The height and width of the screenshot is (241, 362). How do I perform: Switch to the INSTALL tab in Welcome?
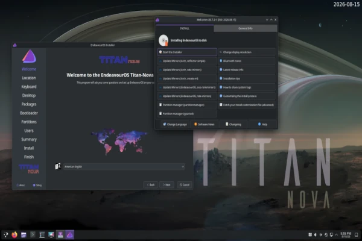click(185, 28)
